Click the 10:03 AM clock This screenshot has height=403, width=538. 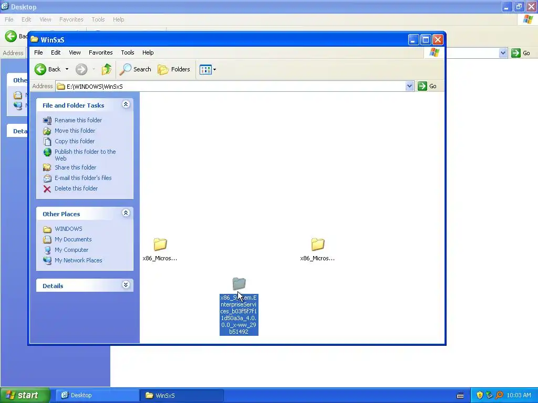pos(519,396)
